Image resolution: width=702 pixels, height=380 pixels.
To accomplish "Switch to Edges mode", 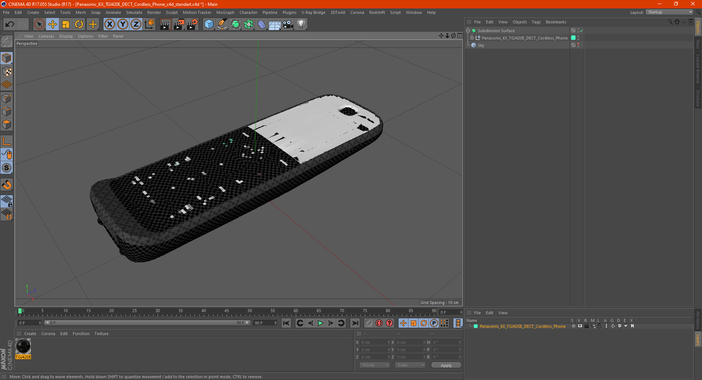I will pos(7,111).
